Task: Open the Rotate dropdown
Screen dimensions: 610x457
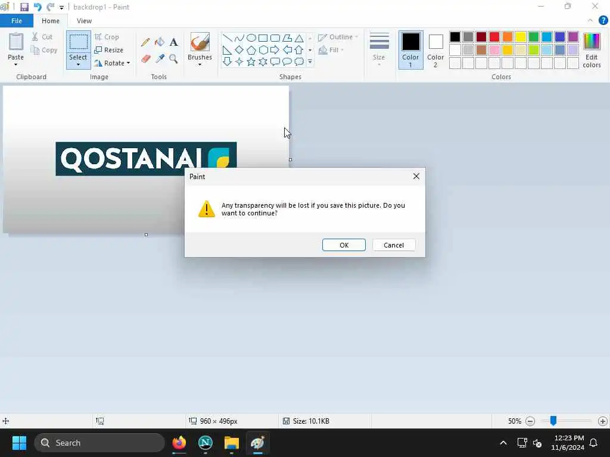Action: coord(112,63)
